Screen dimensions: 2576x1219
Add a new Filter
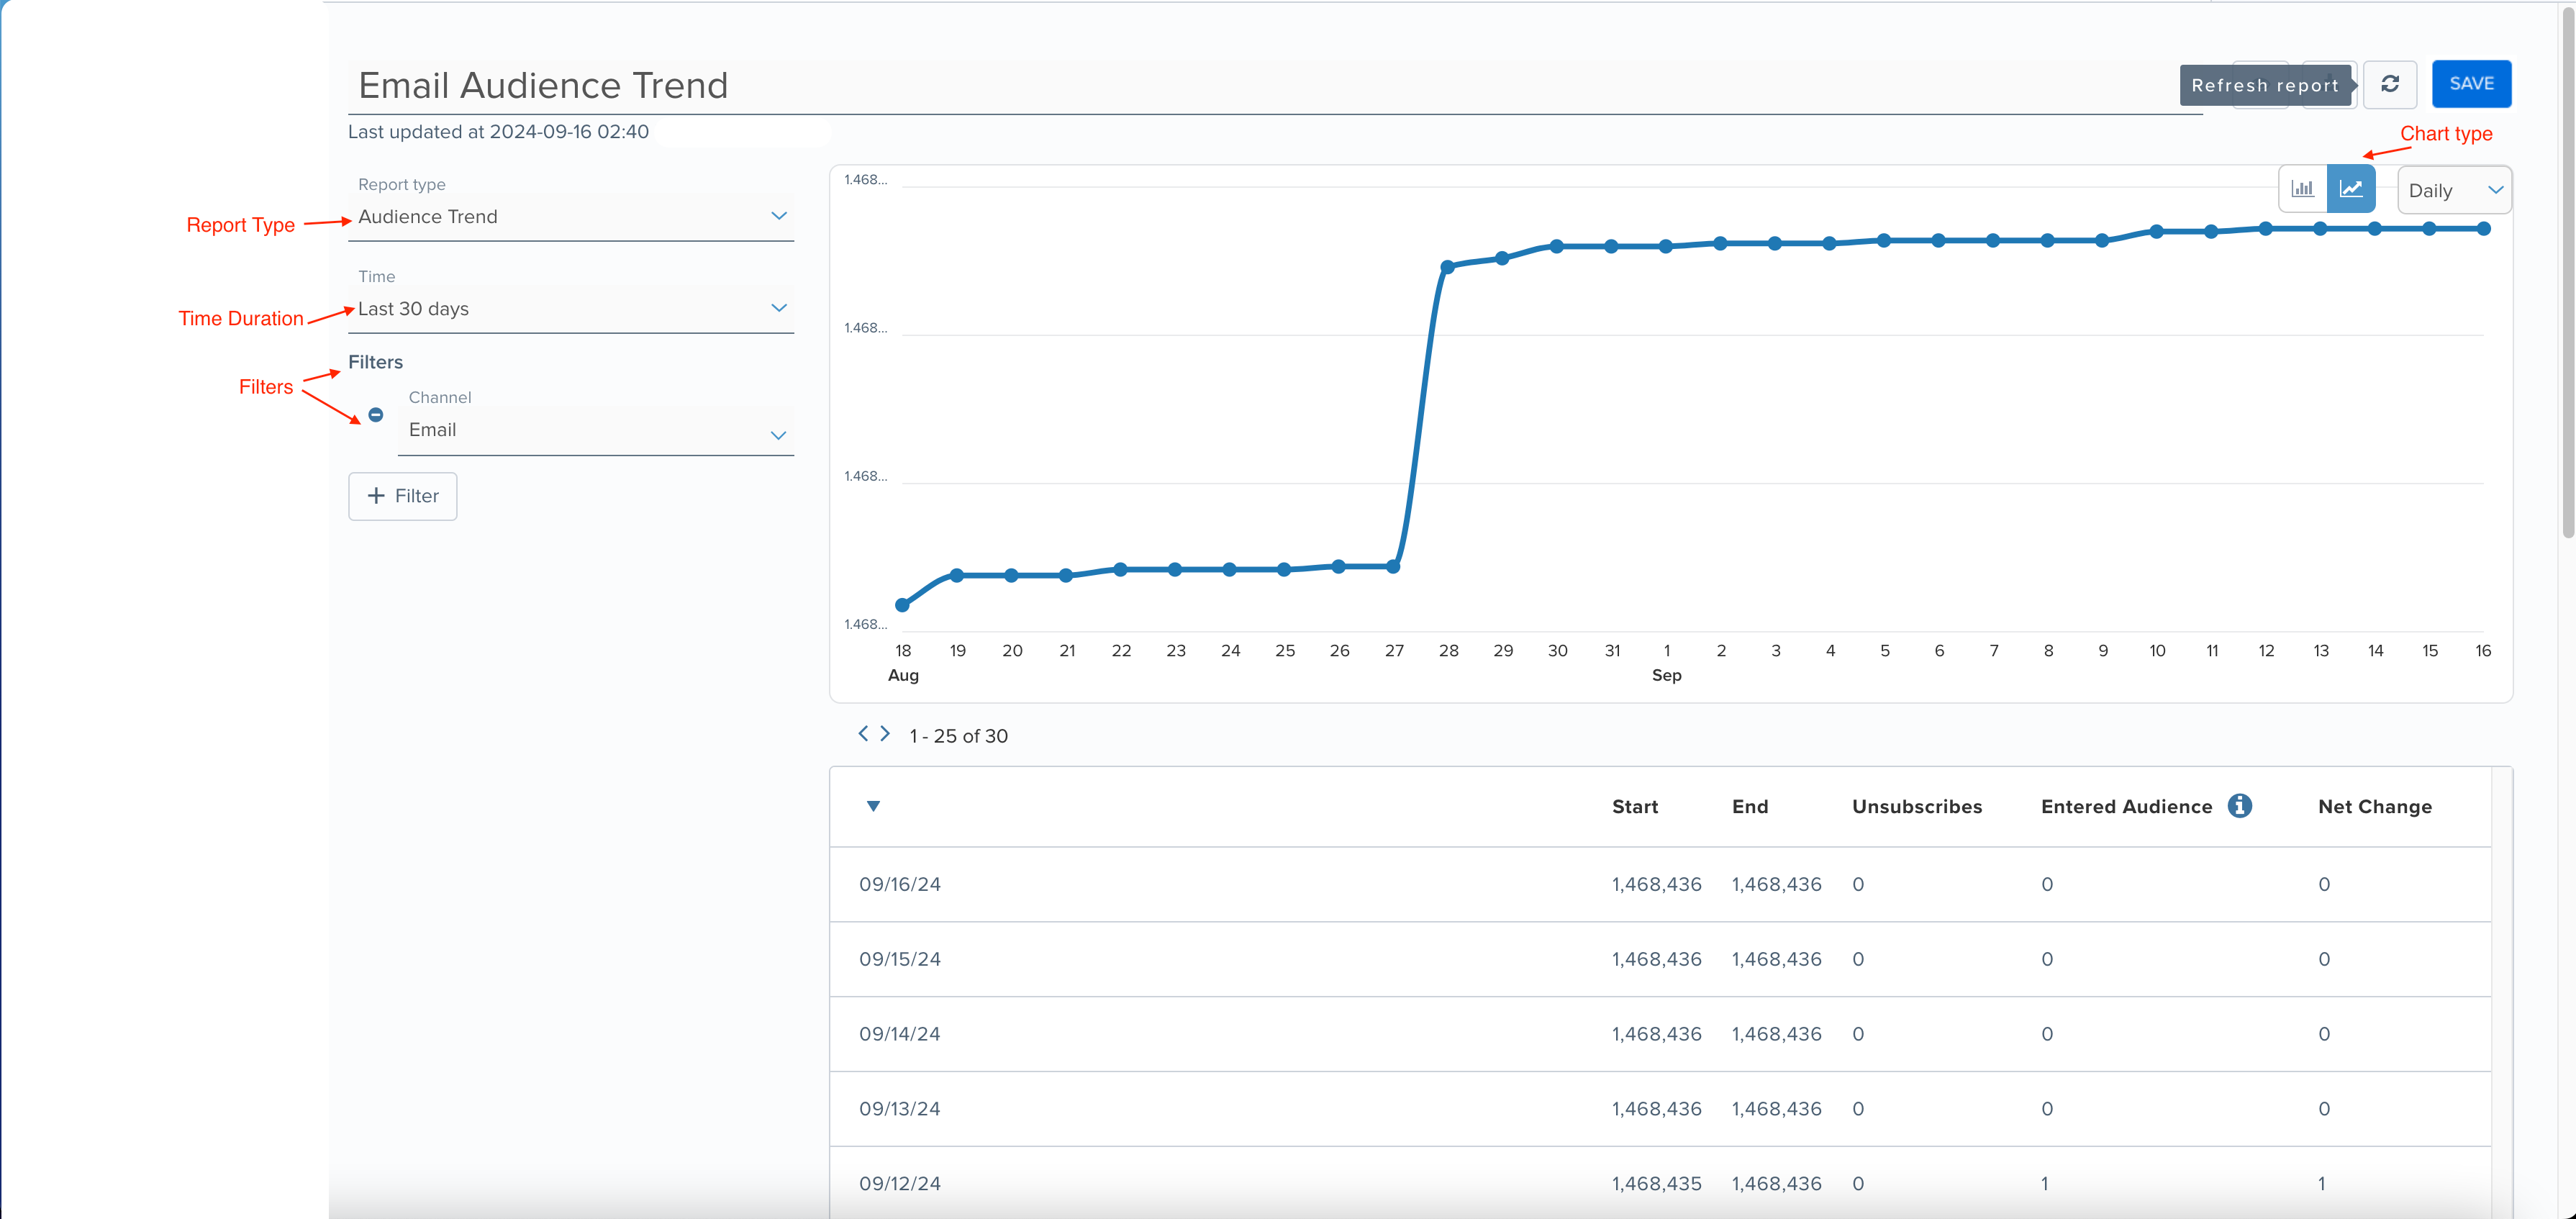click(403, 496)
